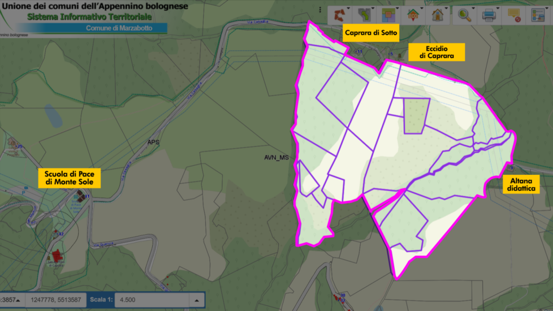Open the legend layers panel icon

tap(537, 15)
